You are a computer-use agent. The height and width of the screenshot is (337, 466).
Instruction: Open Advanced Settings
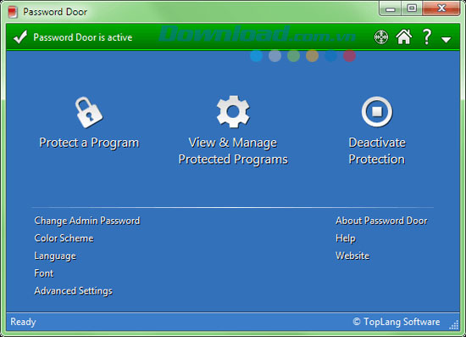[74, 291]
